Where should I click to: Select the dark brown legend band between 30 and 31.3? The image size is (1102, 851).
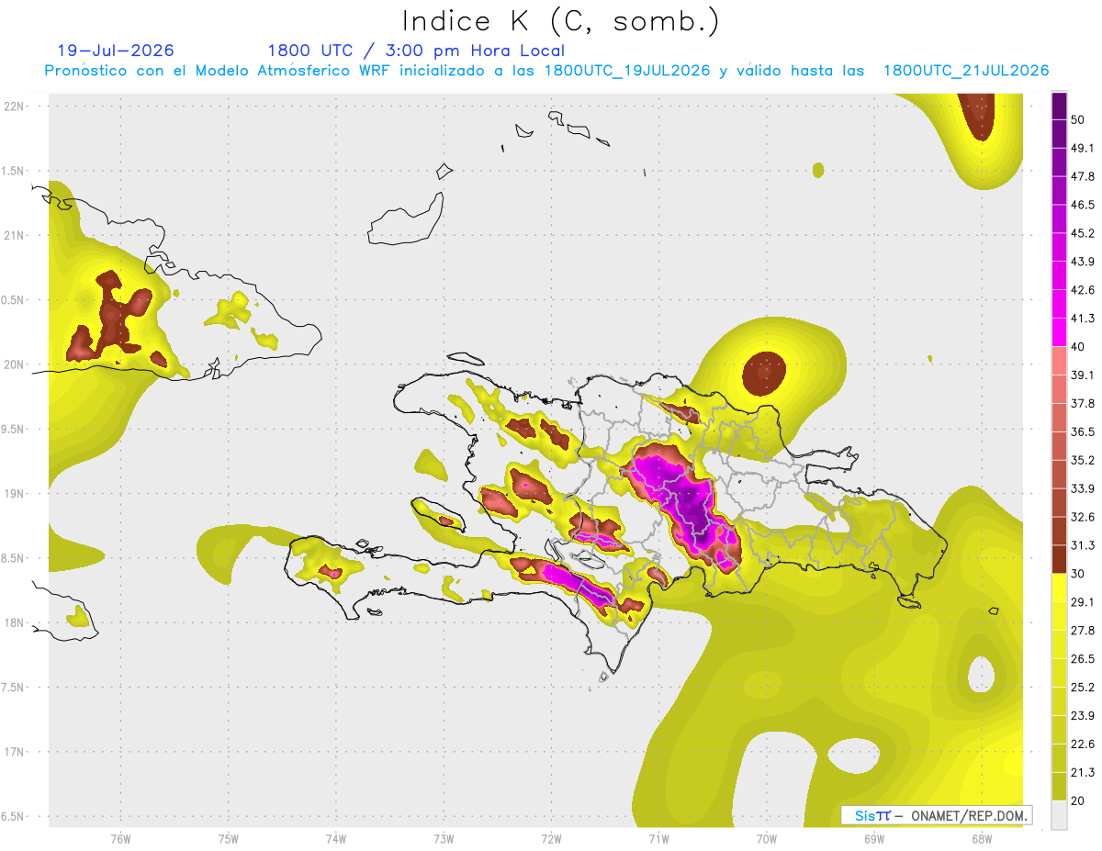point(1059,559)
